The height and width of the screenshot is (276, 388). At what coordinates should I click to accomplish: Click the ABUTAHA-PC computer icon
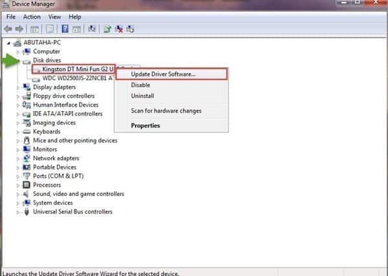coord(17,43)
